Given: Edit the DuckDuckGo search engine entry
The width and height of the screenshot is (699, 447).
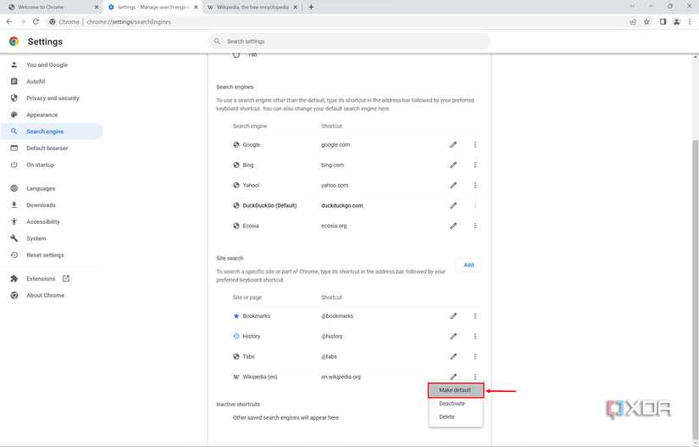Looking at the screenshot, I should pyautogui.click(x=453, y=205).
